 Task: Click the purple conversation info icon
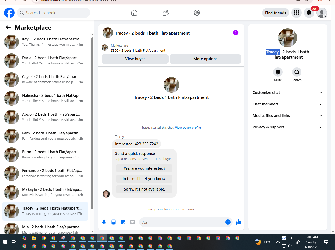(236, 33)
